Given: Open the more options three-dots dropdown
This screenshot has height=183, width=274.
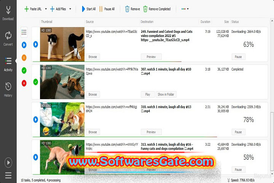Looking at the screenshot, I should click(185, 9).
